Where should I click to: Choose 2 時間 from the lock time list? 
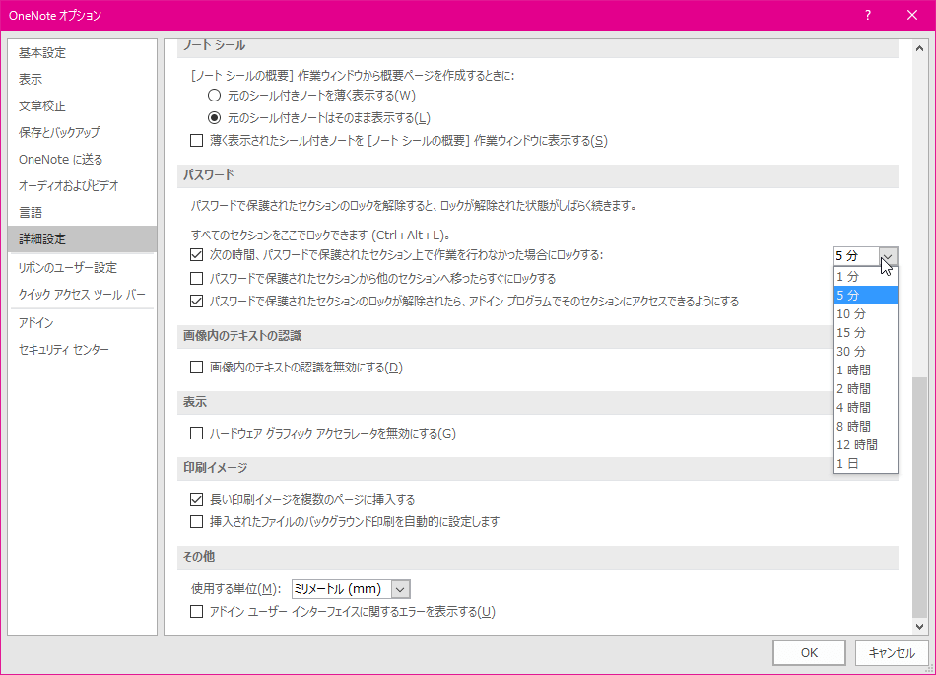tap(865, 388)
